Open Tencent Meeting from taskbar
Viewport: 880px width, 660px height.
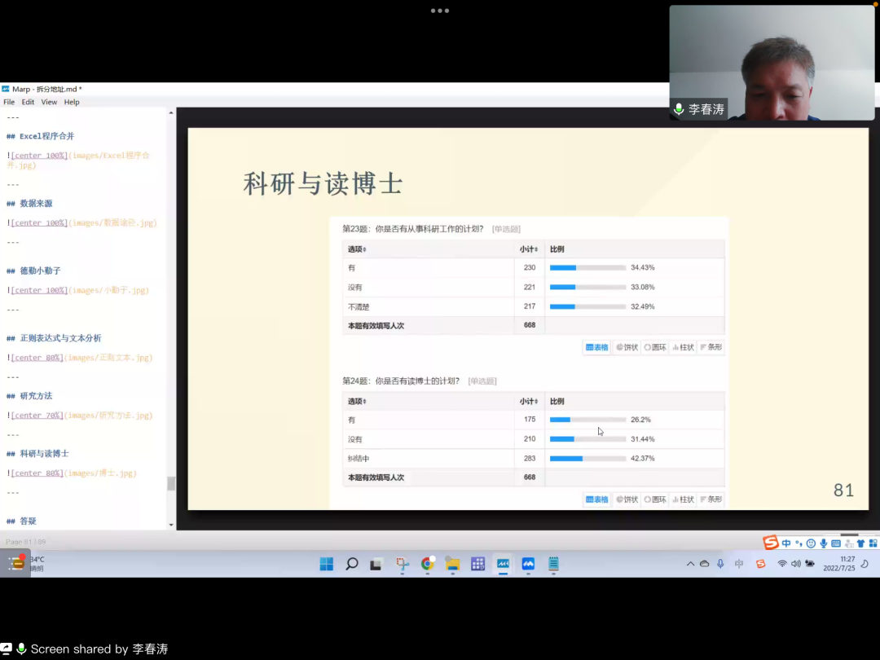528,564
